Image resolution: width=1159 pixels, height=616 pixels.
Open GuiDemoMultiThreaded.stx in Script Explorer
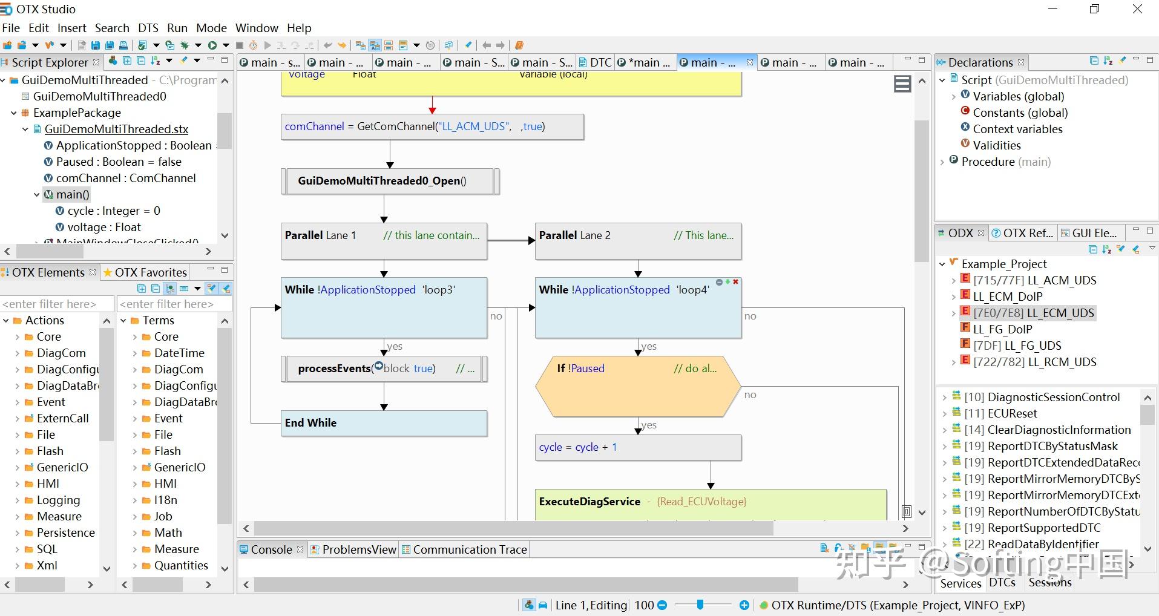pos(116,129)
